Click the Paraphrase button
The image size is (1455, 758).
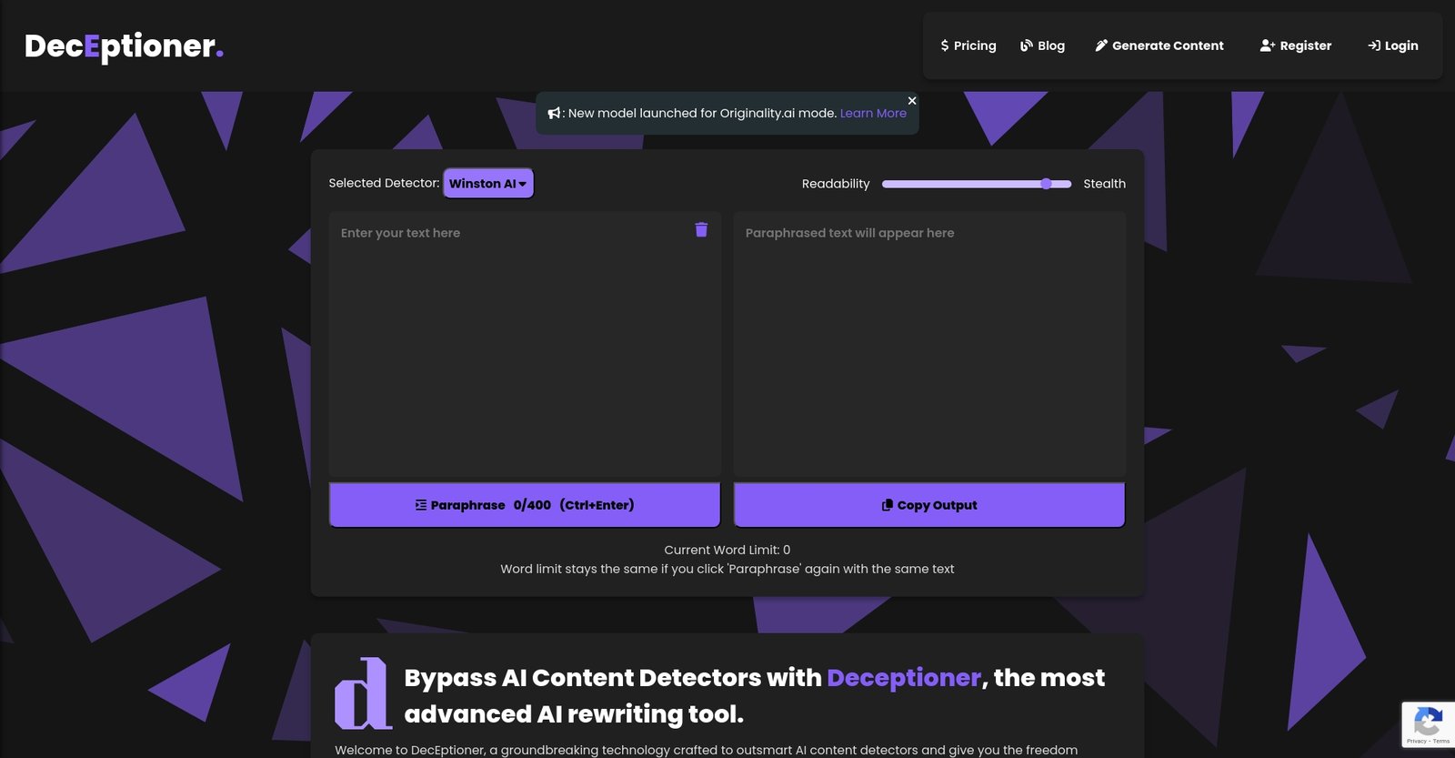[525, 505]
